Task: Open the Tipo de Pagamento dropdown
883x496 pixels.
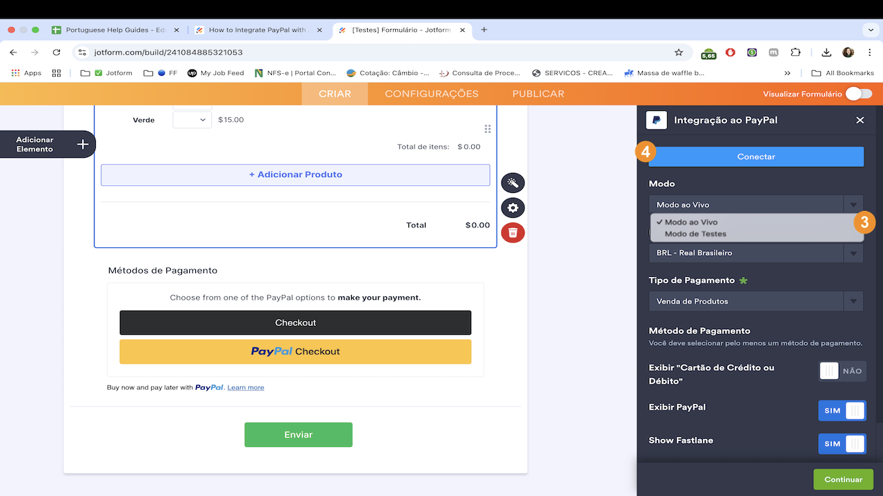Action: click(x=756, y=301)
